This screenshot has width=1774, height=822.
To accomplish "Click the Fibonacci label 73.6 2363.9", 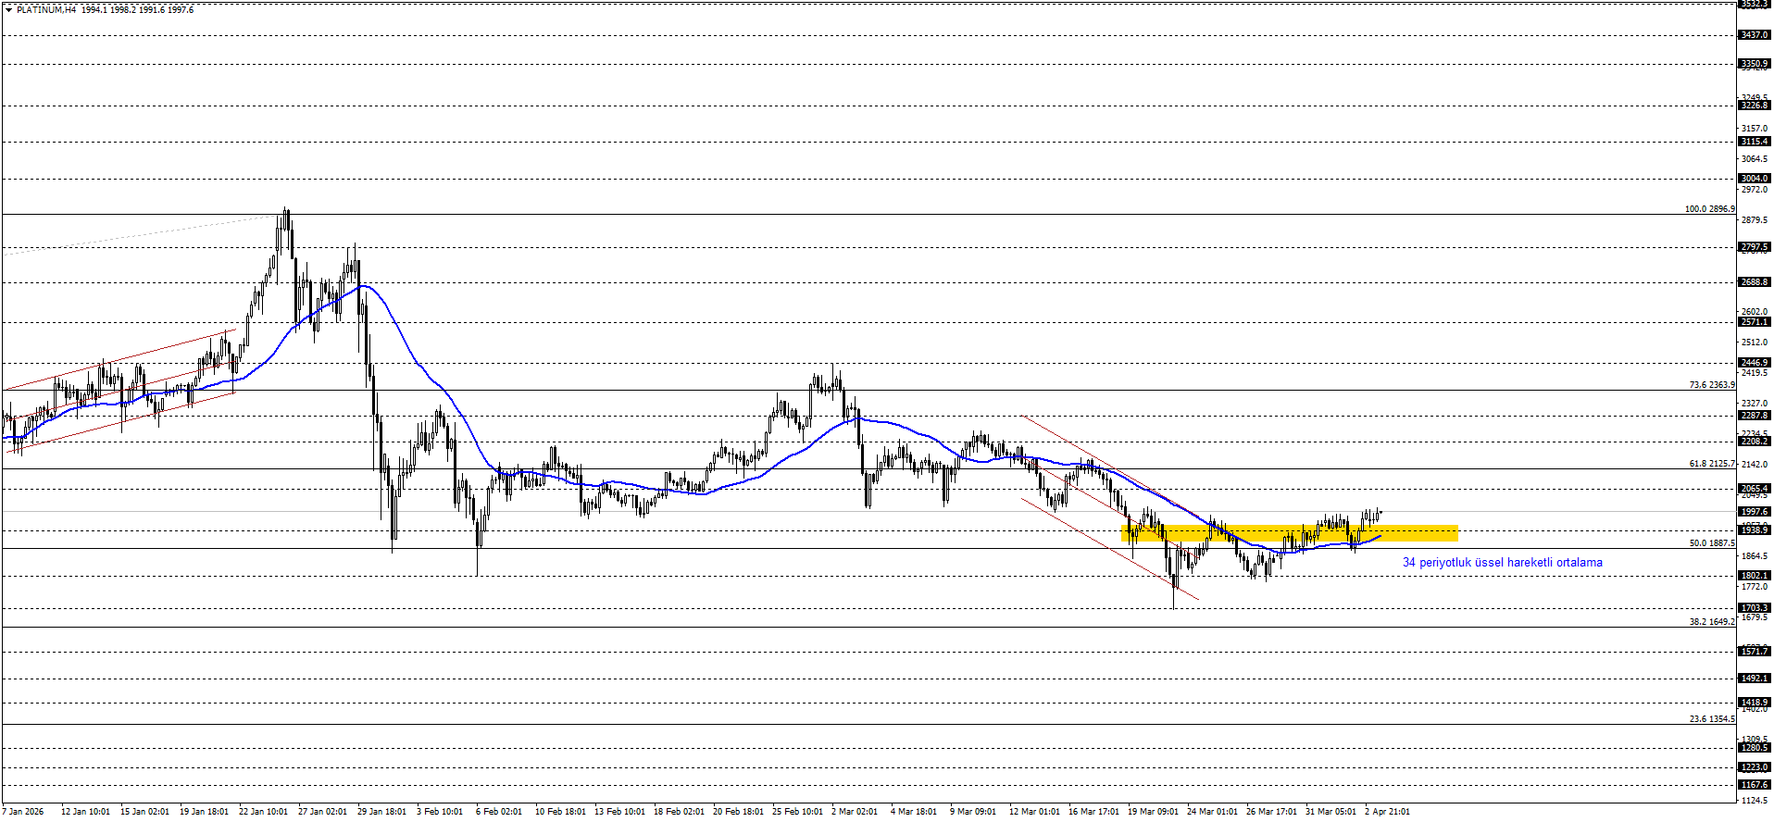I will [x=1711, y=385].
